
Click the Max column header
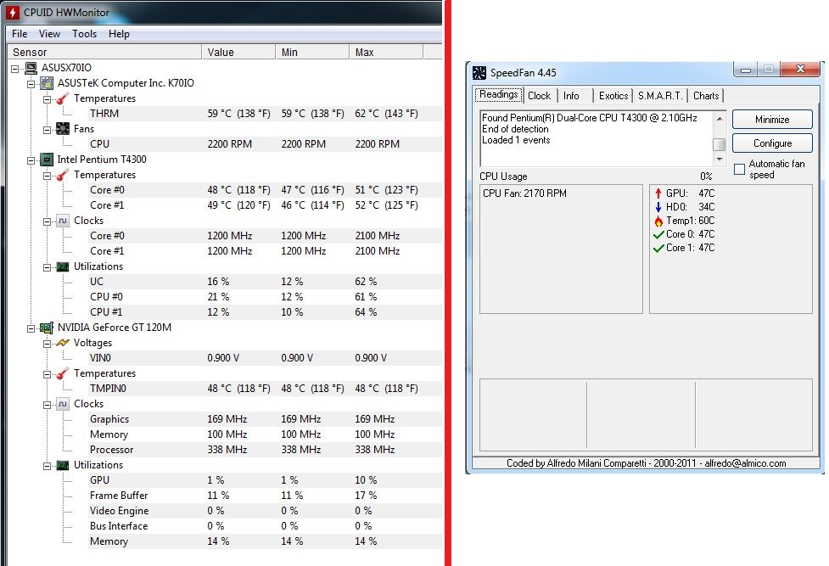click(x=386, y=52)
